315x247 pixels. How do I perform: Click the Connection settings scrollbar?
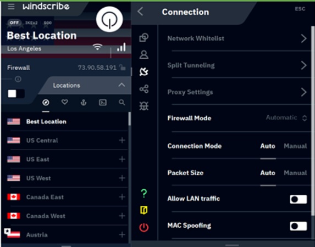[x=313, y=120]
